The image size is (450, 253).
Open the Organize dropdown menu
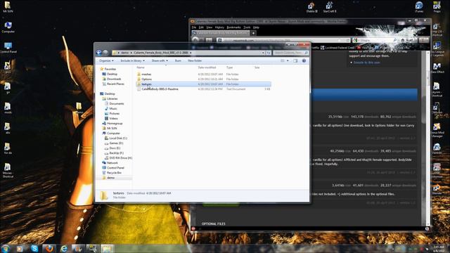tap(106, 61)
